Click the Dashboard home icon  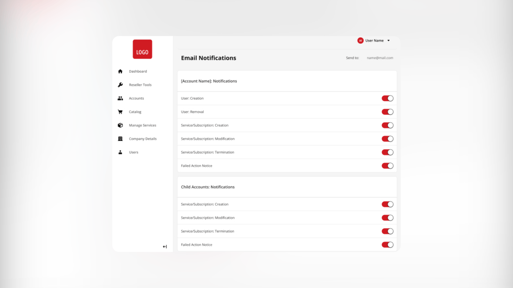coord(120,71)
